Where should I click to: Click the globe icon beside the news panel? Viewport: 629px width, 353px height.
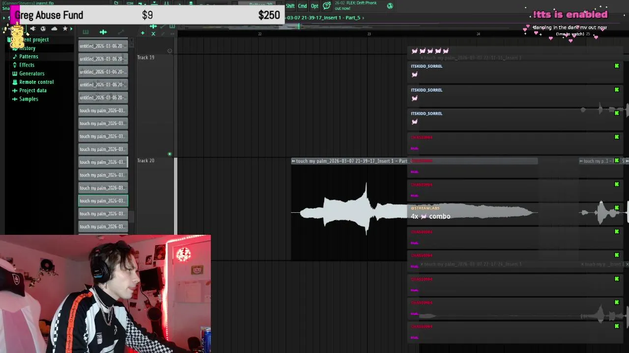(390, 6)
